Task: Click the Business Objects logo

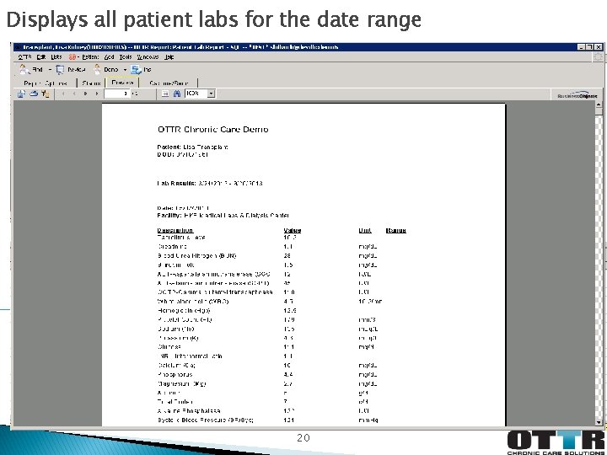Action: 577,95
